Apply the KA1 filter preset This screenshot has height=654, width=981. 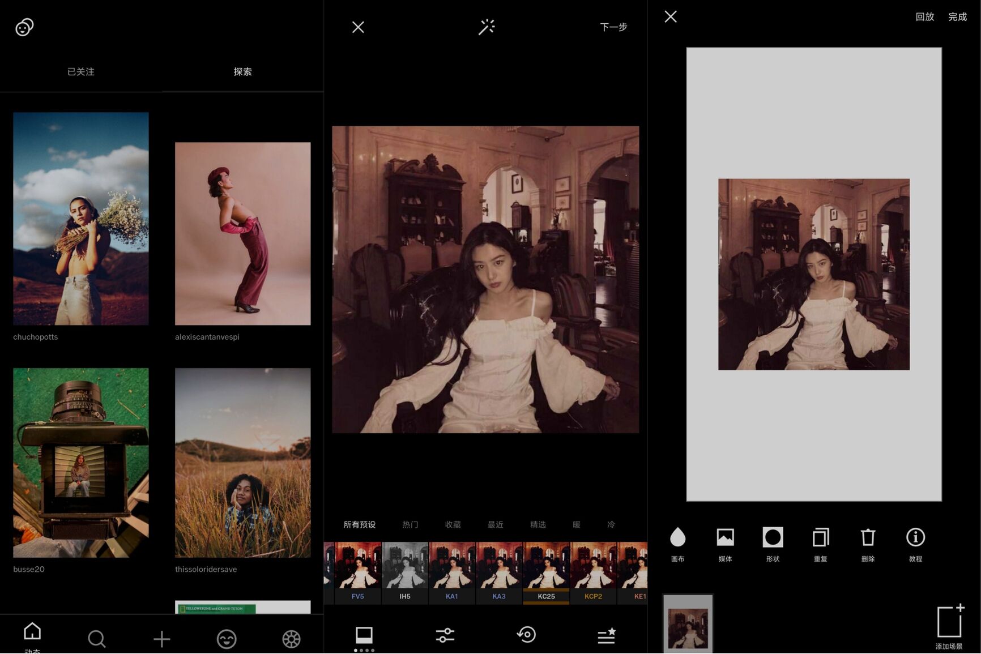(452, 573)
